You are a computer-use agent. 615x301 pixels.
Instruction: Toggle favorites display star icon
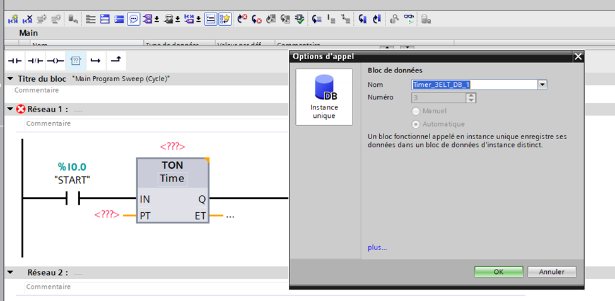click(x=225, y=19)
